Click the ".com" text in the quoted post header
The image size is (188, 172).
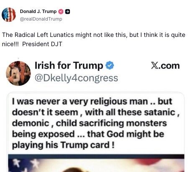[x=169, y=66]
